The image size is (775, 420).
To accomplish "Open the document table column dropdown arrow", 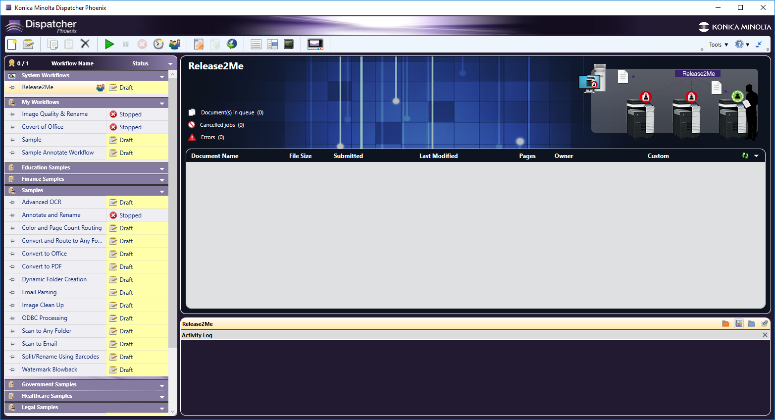I will (x=756, y=156).
